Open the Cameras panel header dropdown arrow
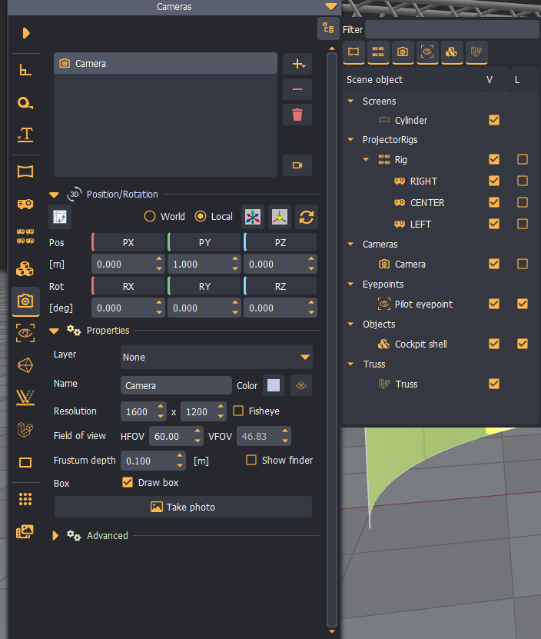The height and width of the screenshot is (639, 541). click(x=331, y=7)
